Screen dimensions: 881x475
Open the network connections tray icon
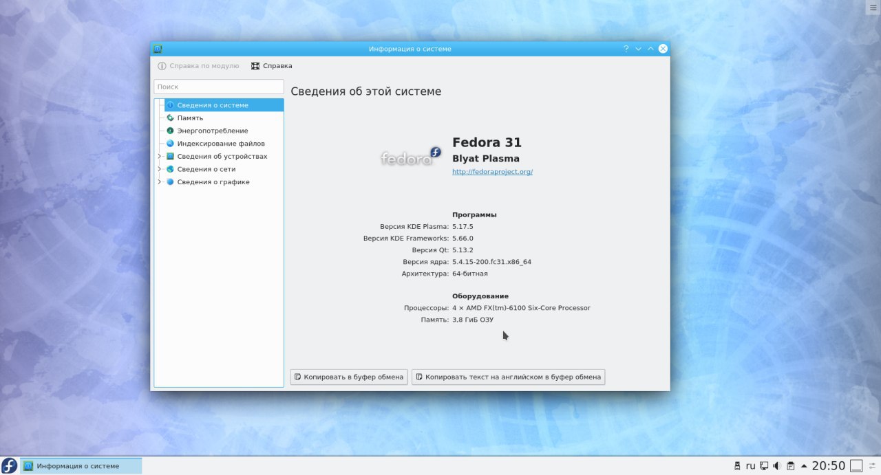[764, 466]
